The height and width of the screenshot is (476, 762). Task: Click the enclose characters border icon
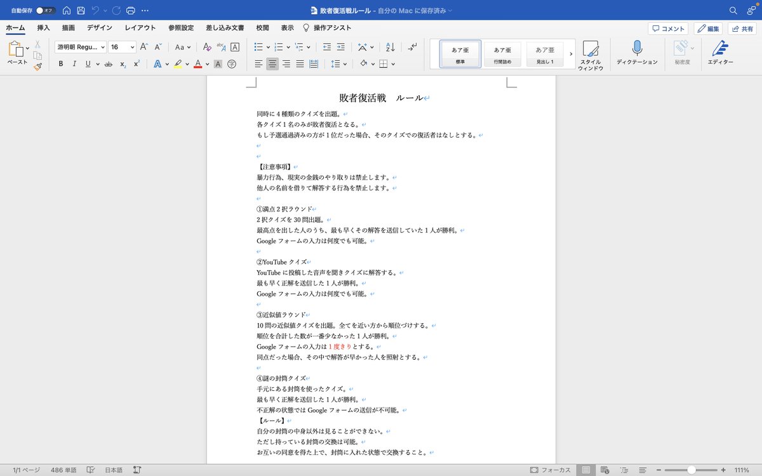click(x=235, y=47)
